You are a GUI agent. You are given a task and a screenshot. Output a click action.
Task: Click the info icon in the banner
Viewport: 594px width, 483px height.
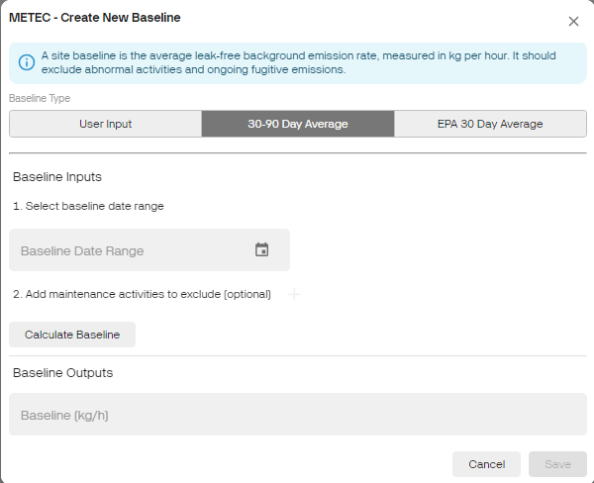(27, 62)
